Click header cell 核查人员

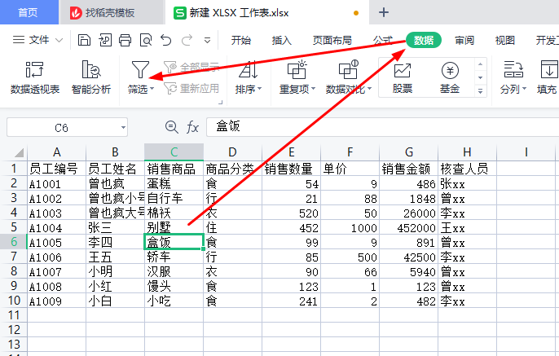(468, 169)
